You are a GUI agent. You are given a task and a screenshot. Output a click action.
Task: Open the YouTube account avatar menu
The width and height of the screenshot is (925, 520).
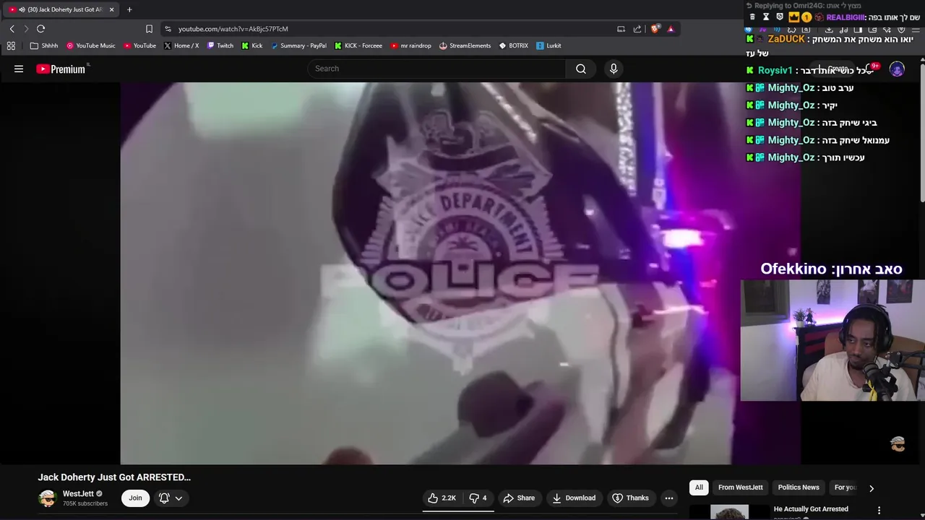pos(897,69)
